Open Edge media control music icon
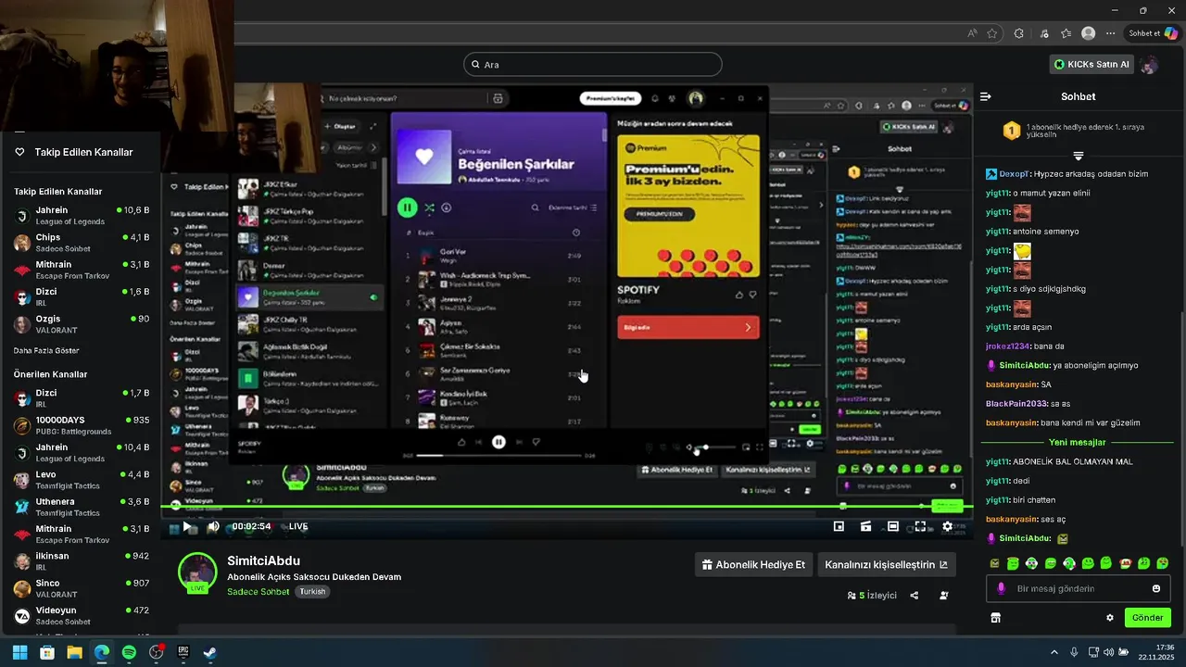Viewport: 1186px width, 667px height. [x=1044, y=33]
